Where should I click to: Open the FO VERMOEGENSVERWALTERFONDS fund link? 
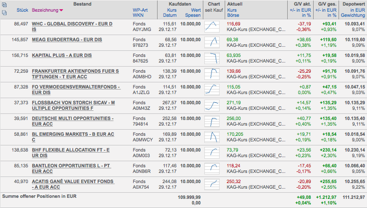tap(76, 90)
